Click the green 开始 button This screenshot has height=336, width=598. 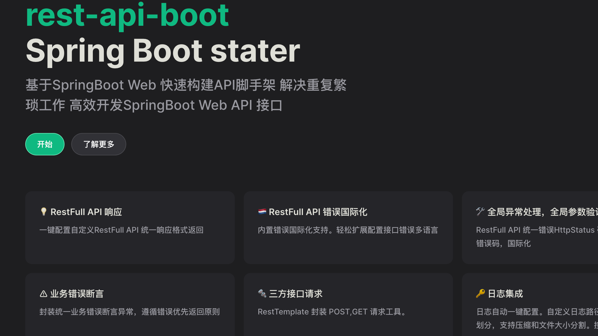tap(45, 144)
